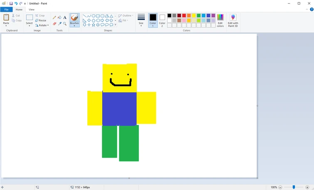Activate the Color 2 background selector
Viewport: 314px width, 190px height.
162,20
